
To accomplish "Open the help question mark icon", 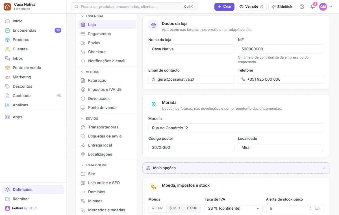I will pyautogui.click(x=302, y=7).
